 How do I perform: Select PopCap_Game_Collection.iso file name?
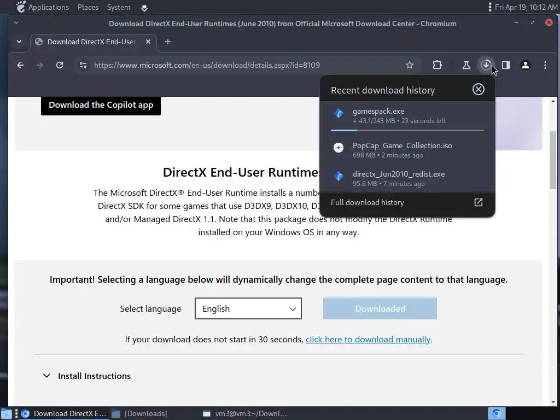(x=402, y=145)
